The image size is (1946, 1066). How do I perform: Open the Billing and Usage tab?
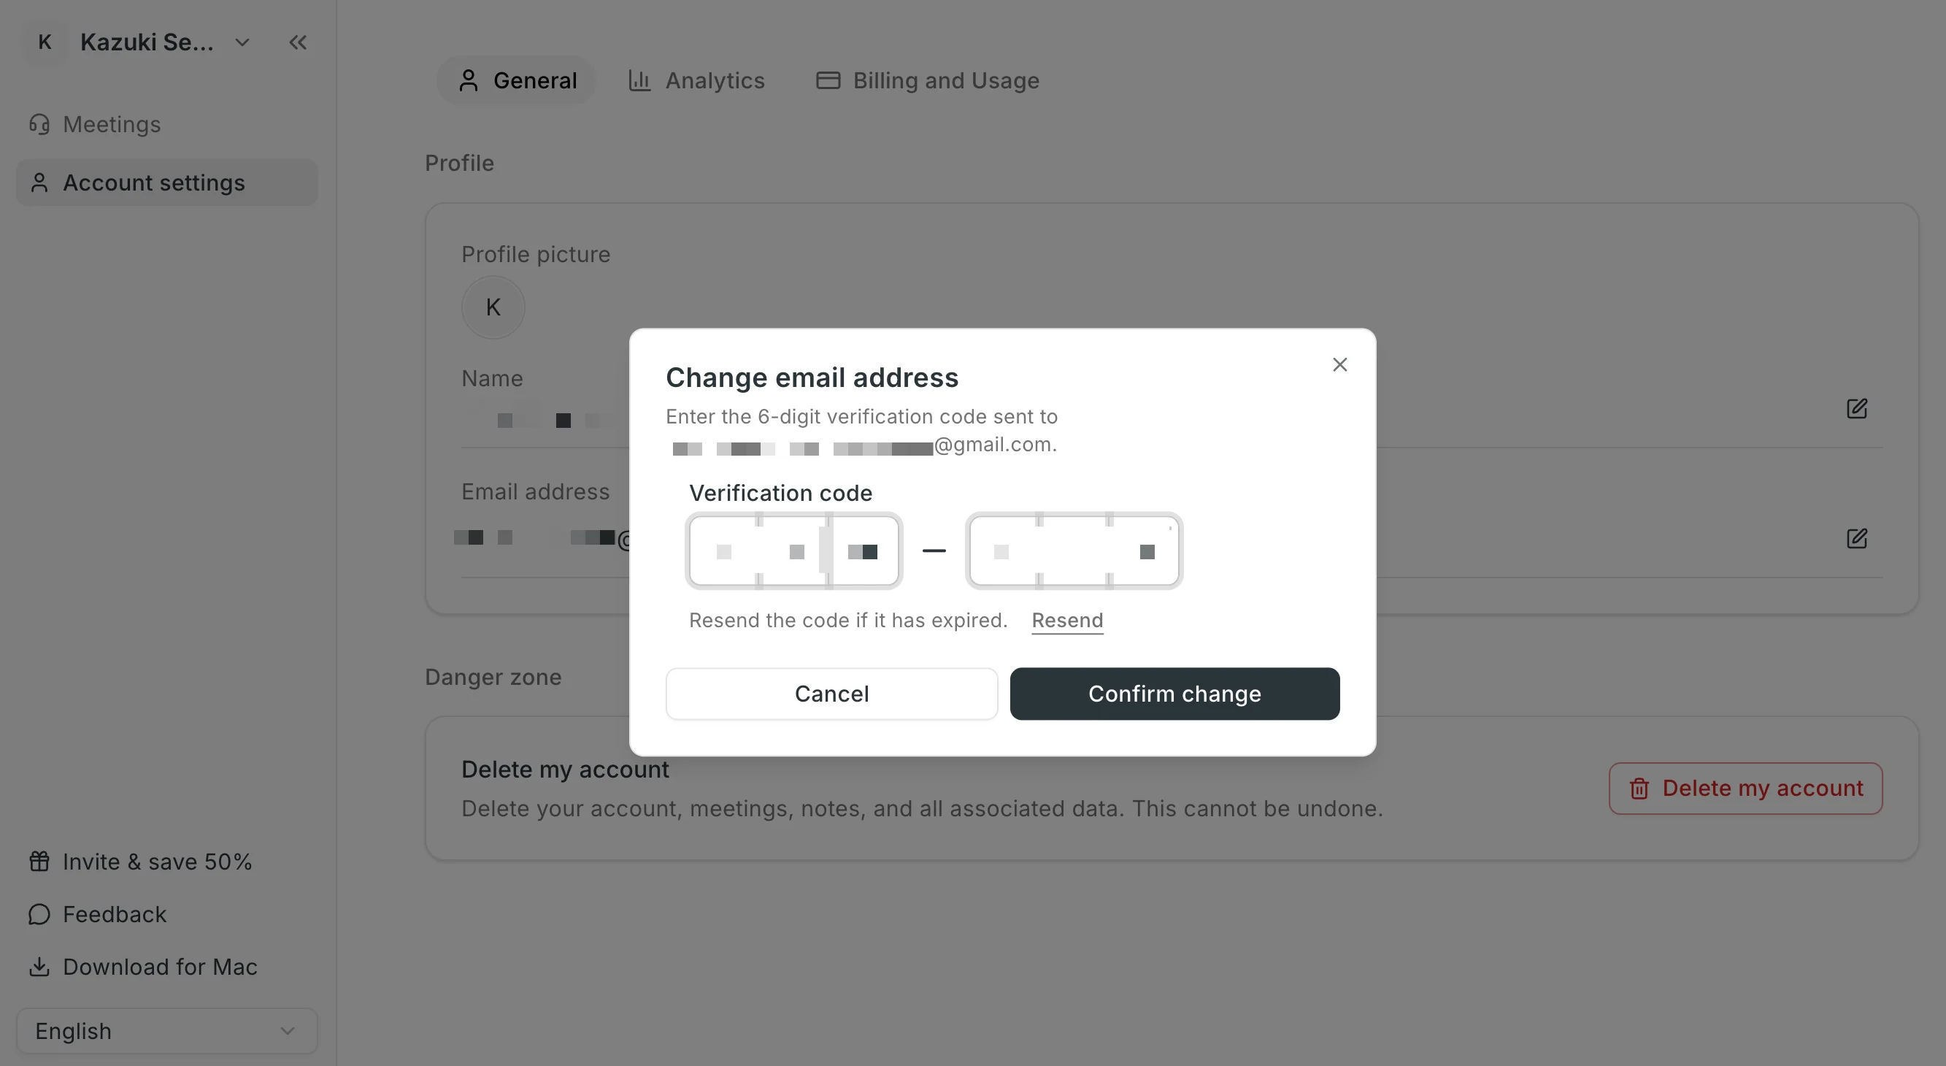pyautogui.click(x=928, y=80)
